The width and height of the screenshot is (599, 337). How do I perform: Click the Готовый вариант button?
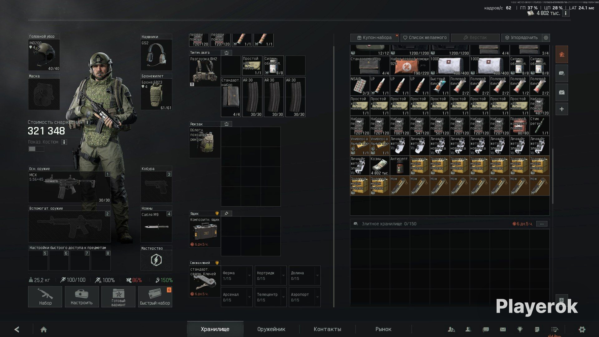click(118, 297)
